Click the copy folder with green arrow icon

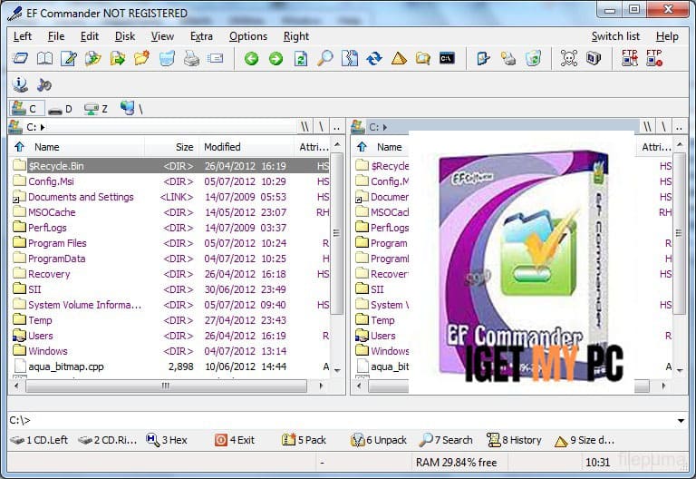point(93,58)
